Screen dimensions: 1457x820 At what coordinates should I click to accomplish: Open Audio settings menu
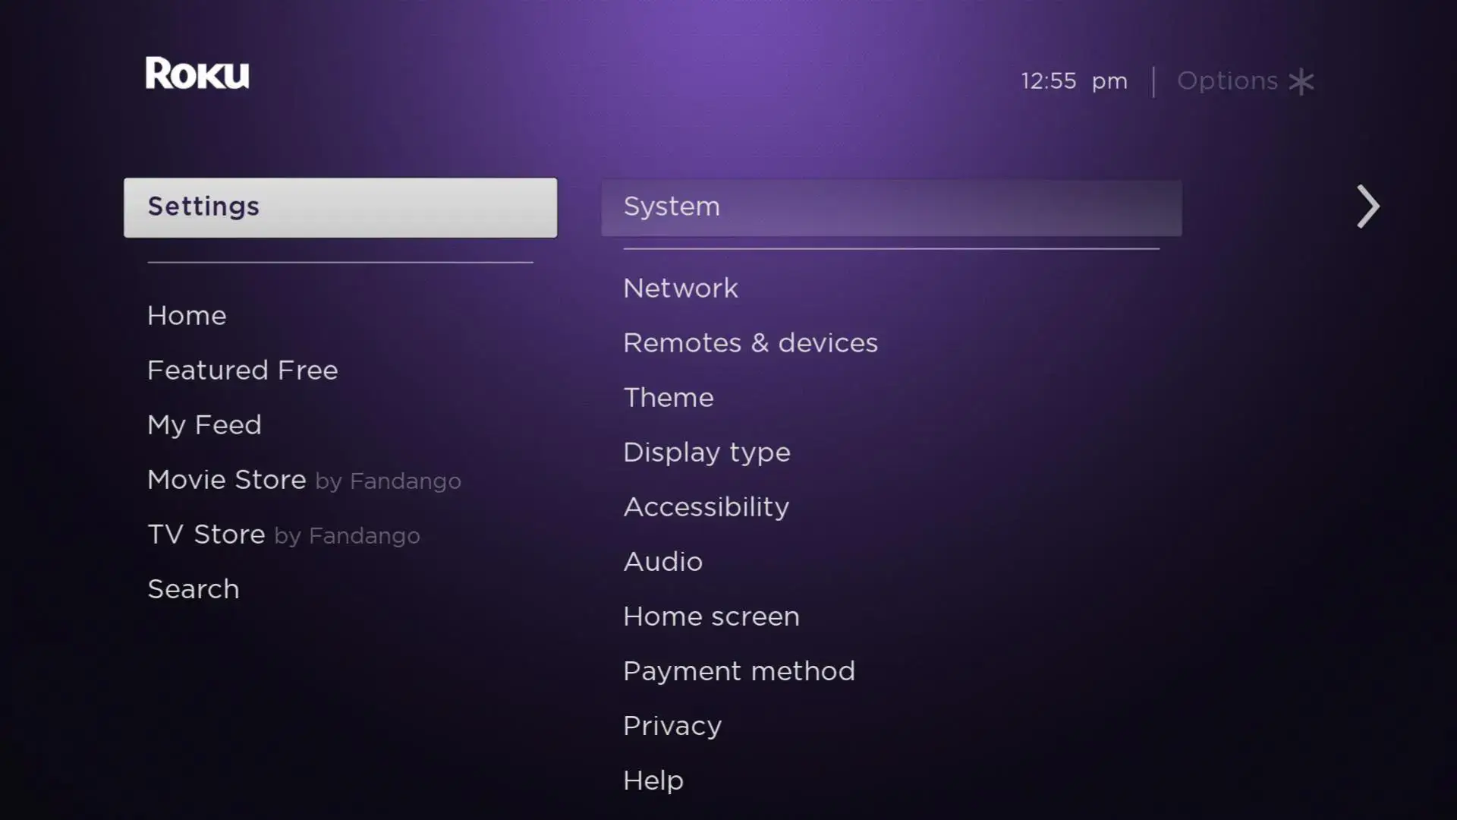coord(662,560)
